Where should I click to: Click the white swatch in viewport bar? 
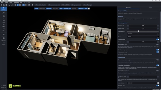(89, 8)
